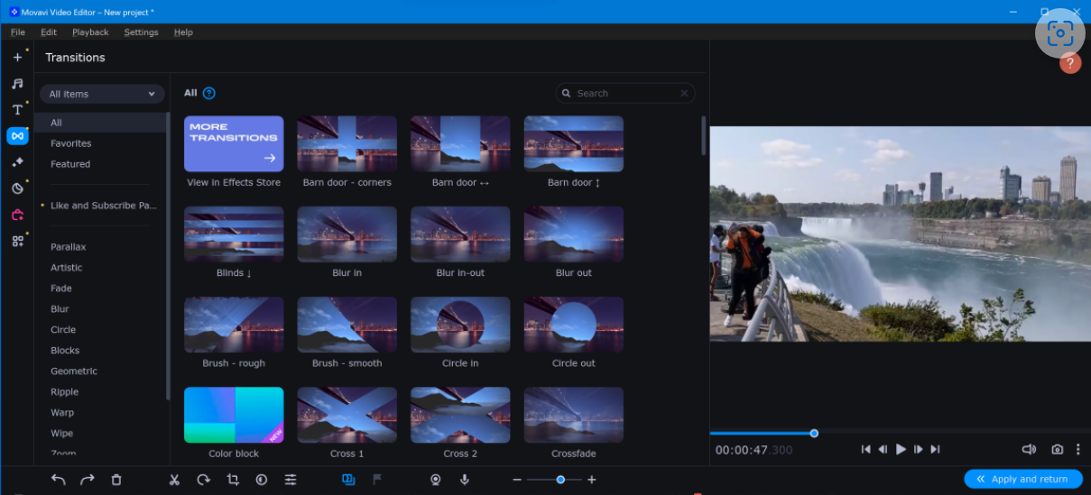Open the player more options dots
The width and height of the screenshot is (1091, 495).
tap(1078, 449)
